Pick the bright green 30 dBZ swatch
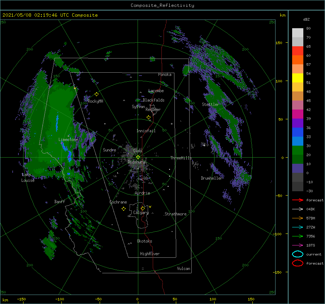 click(x=298, y=150)
